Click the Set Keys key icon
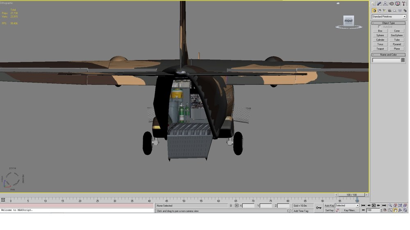 click(319, 208)
